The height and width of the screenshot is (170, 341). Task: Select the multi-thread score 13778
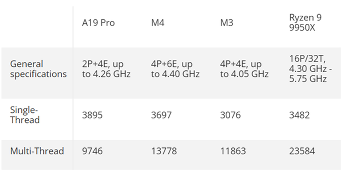point(164,151)
